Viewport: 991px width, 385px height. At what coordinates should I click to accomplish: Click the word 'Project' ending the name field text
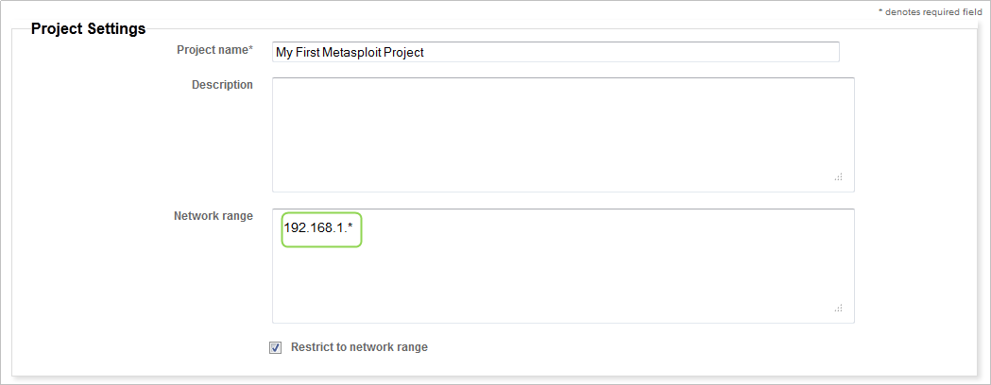pos(407,53)
